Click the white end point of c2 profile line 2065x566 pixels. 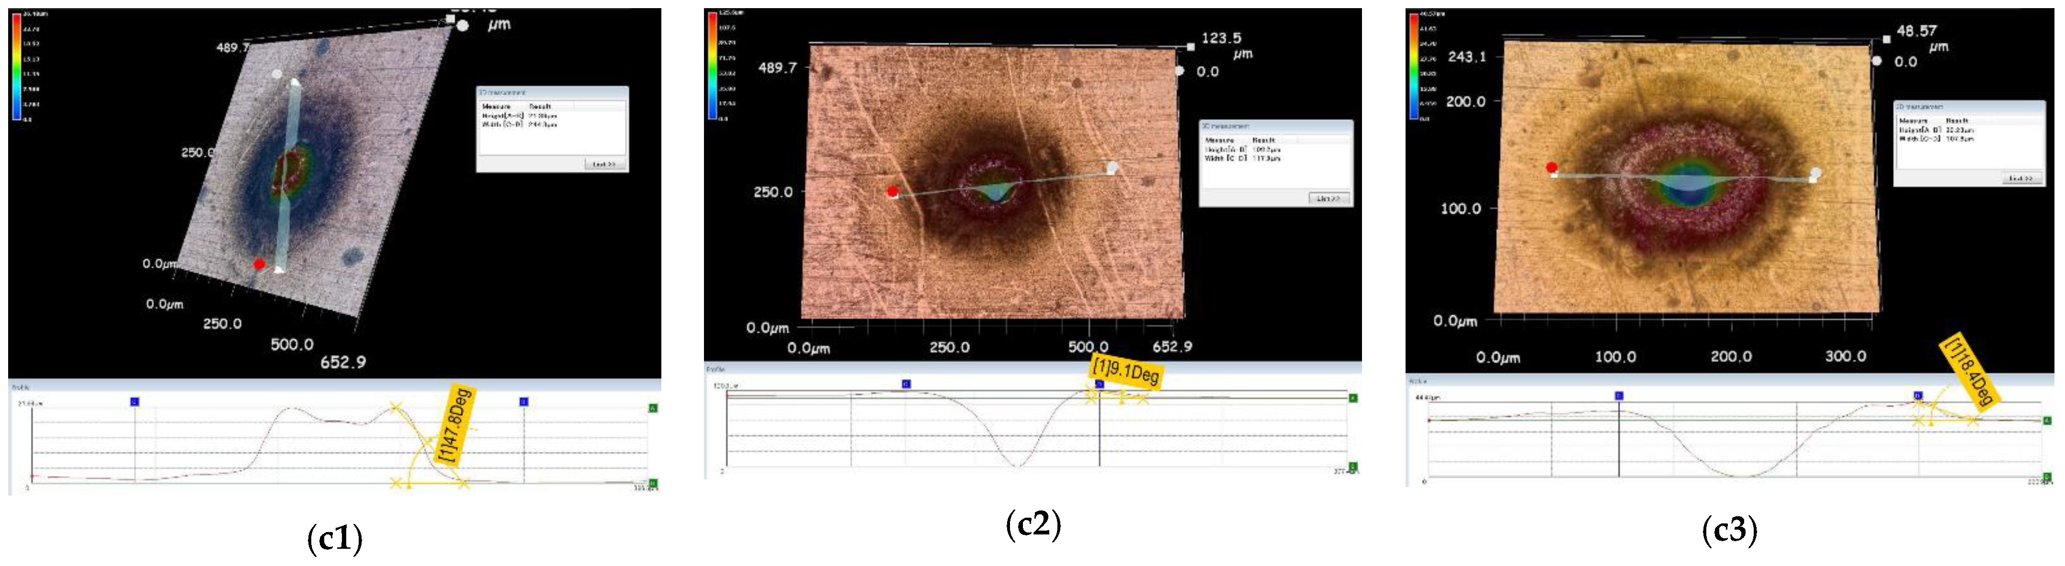1112,167
